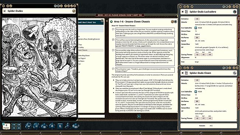Click the green icon beside Area 1-6 heading
This screenshot has height=135, width=240.
(x=111, y=22)
